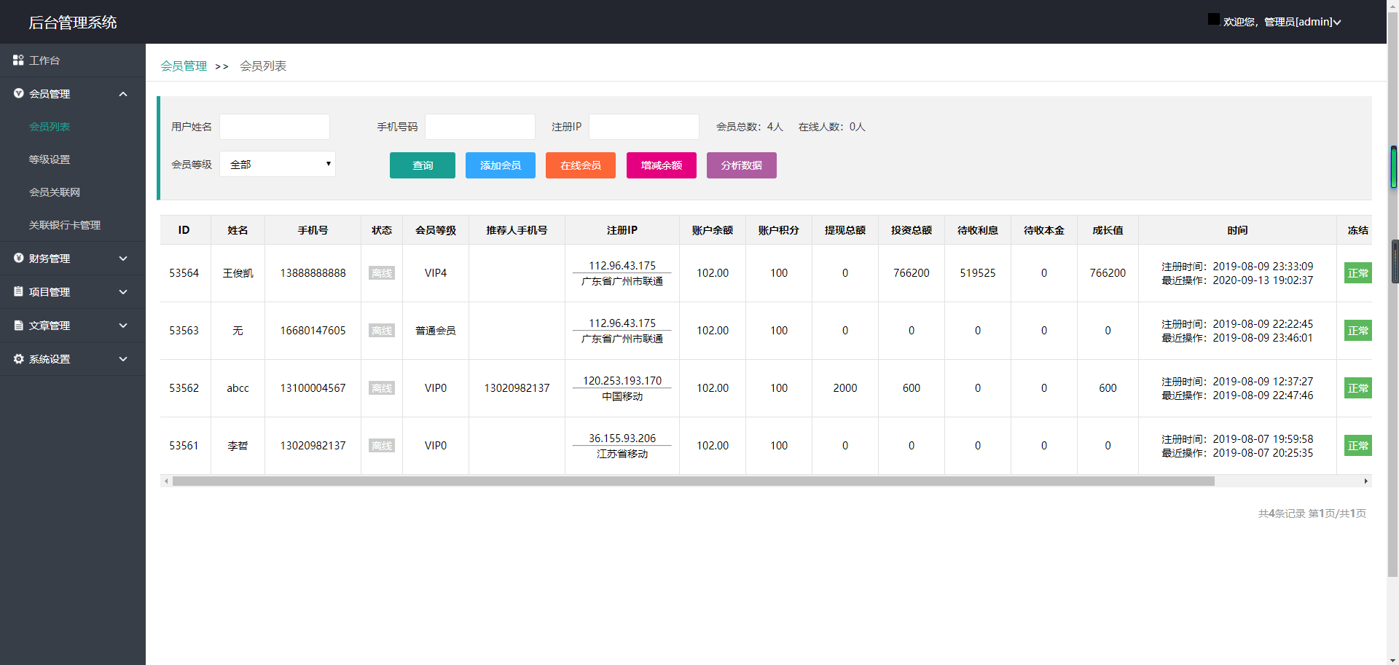Viewport: 1399px width, 665px height.
Task: Select 关联银行卡管理 submenu item
Action: point(65,225)
